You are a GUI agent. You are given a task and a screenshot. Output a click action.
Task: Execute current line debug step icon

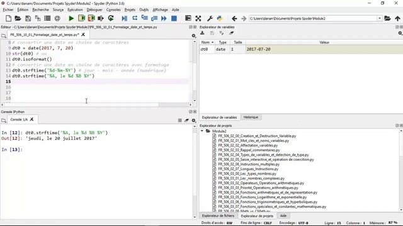coord(135,18)
